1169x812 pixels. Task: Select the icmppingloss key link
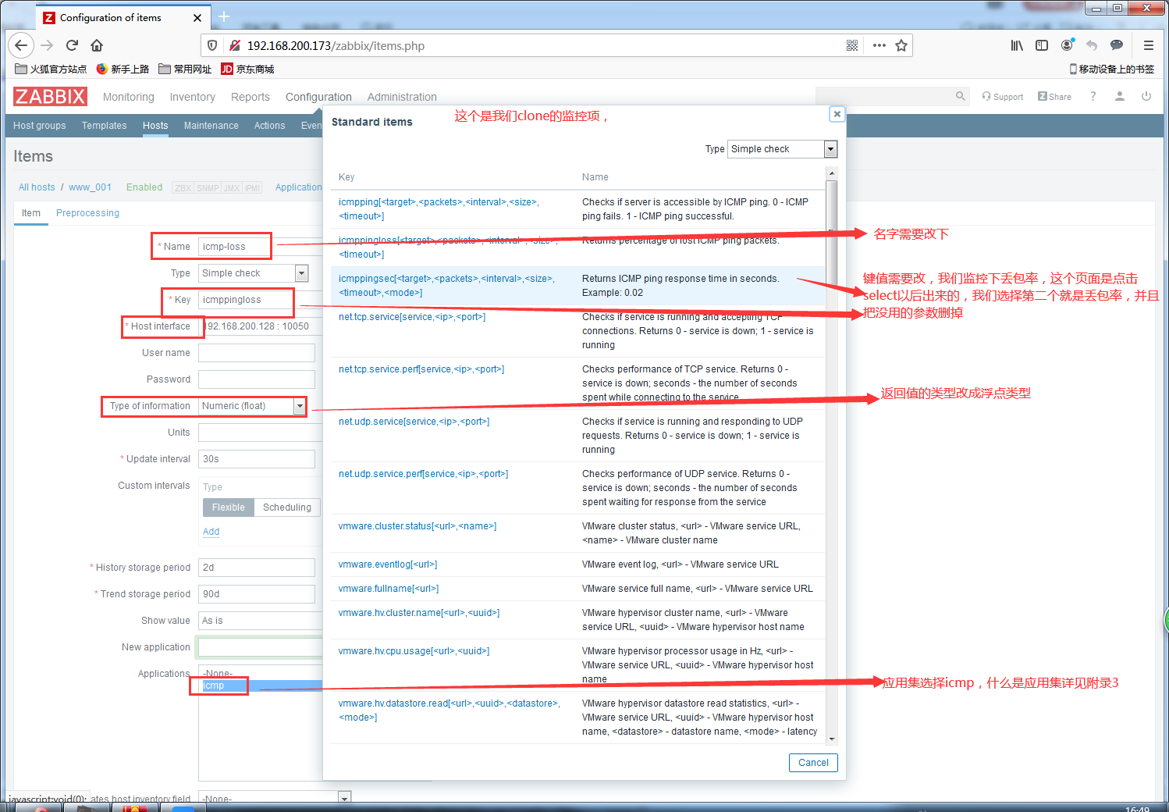tap(447, 248)
